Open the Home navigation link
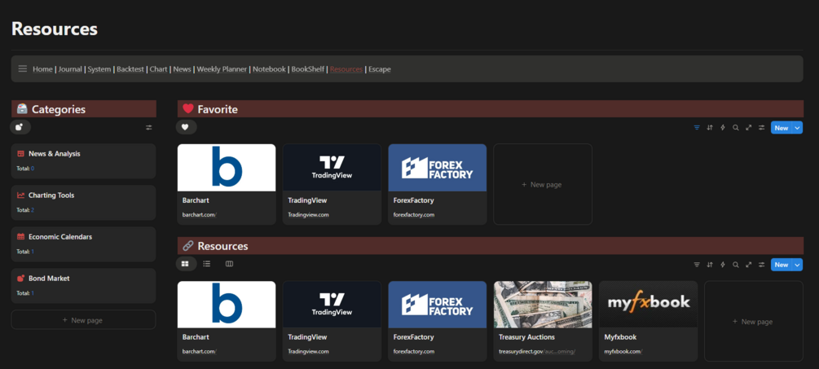The image size is (819, 369). point(43,69)
